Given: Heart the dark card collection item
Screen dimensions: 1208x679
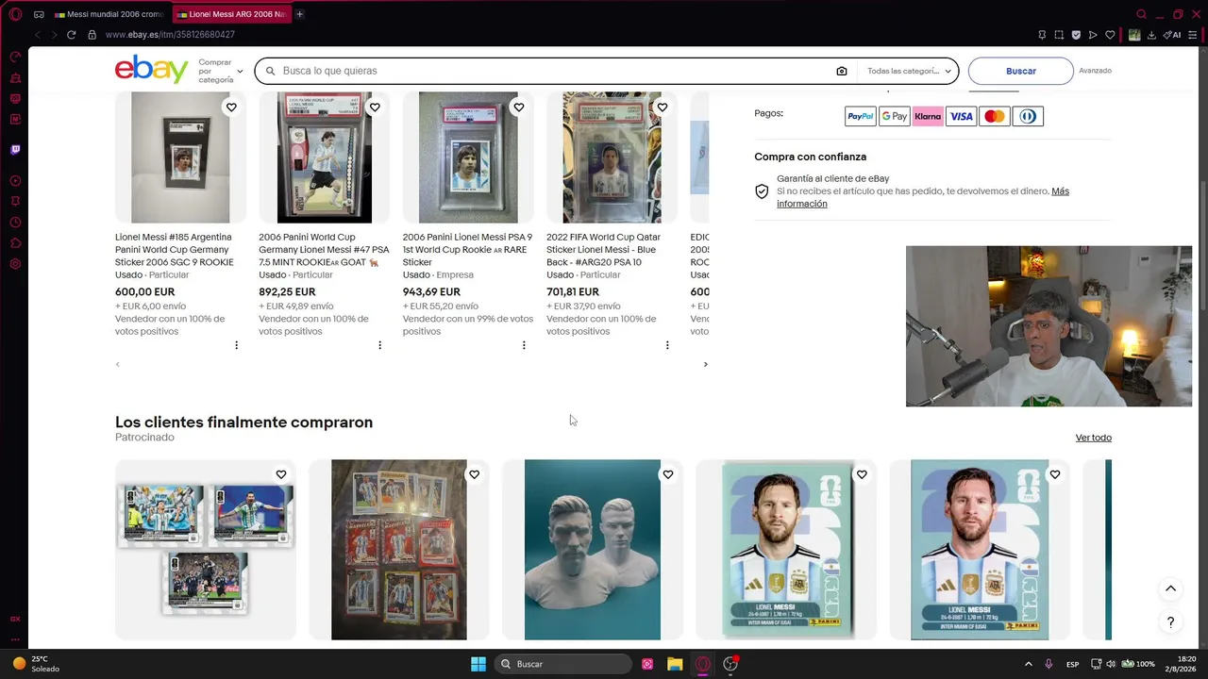Looking at the screenshot, I should [x=475, y=474].
